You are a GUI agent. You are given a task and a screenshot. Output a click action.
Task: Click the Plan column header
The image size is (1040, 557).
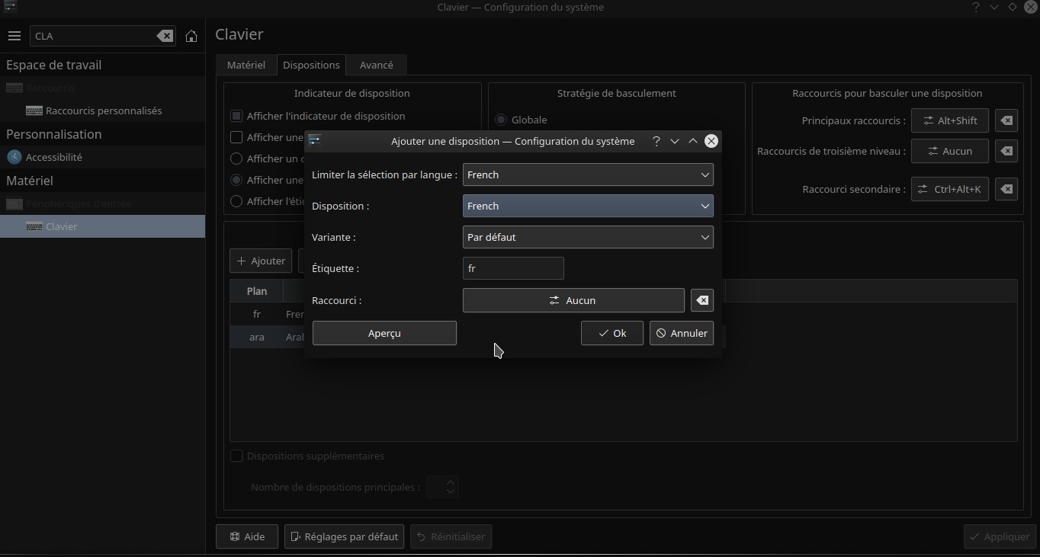pos(257,291)
